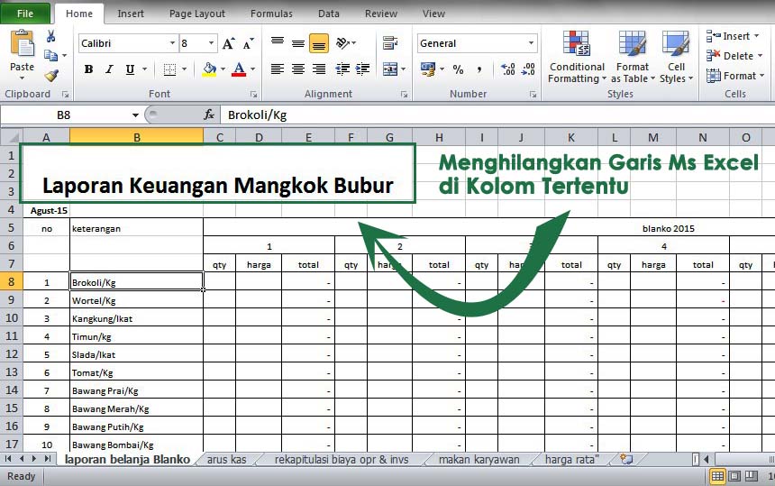Click the Insert cells button
Viewport: 775px width, 486px height.
coord(734,36)
